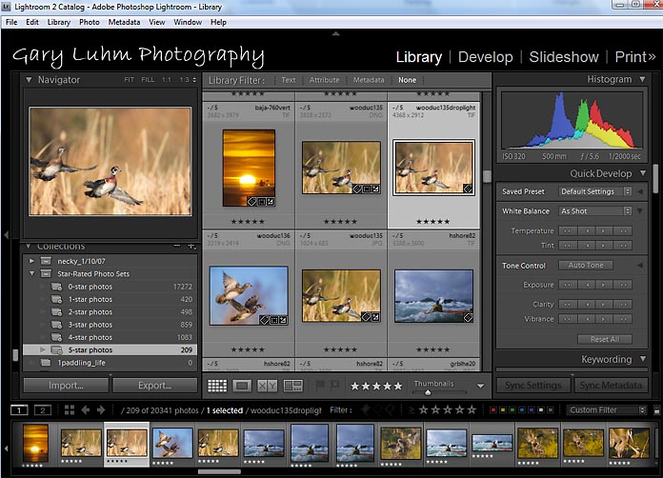The image size is (663, 478).
Task: Decrease Exposure by a large step
Action: click(568, 285)
